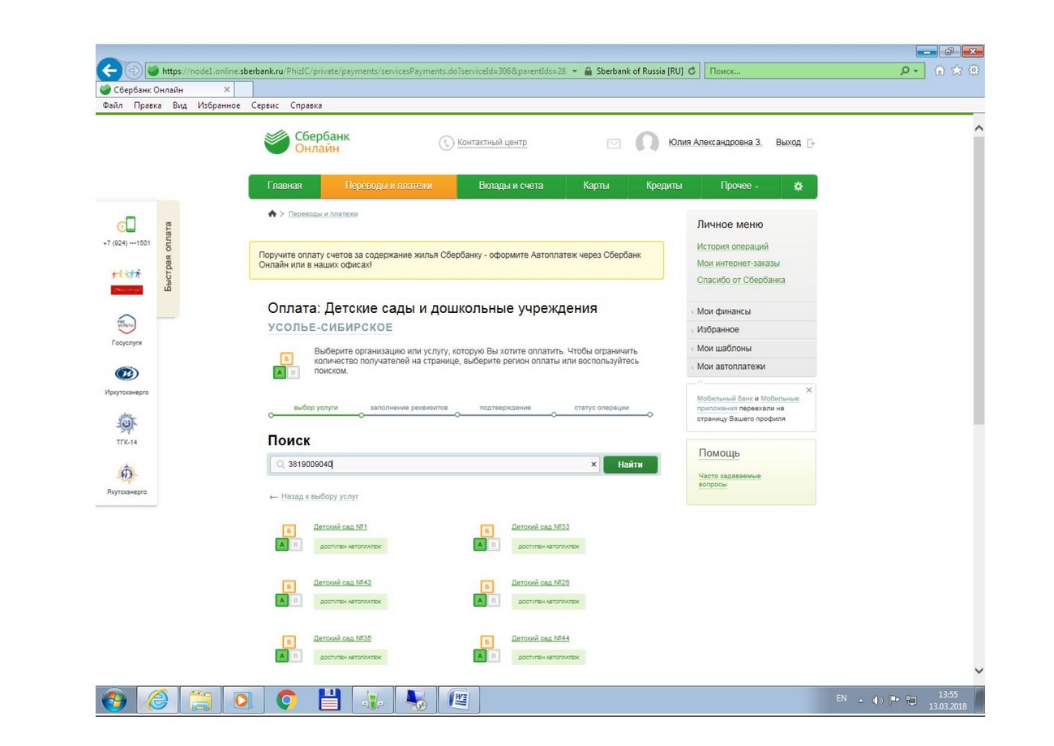Close the Мобильный банк notice
The image size is (1054, 746).
[x=809, y=390]
